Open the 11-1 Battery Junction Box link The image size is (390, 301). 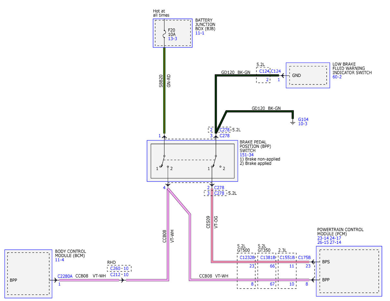200,33
